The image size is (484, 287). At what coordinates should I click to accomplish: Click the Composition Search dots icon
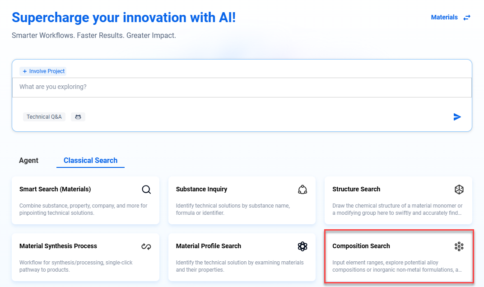pyautogui.click(x=459, y=246)
